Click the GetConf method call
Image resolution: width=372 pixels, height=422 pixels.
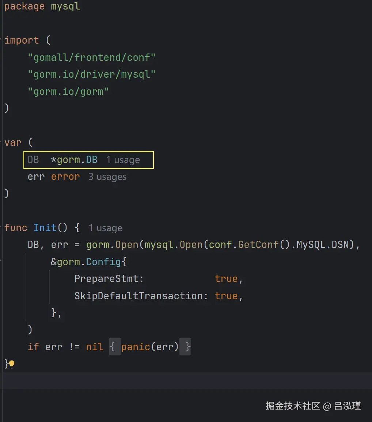tap(258, 245)
